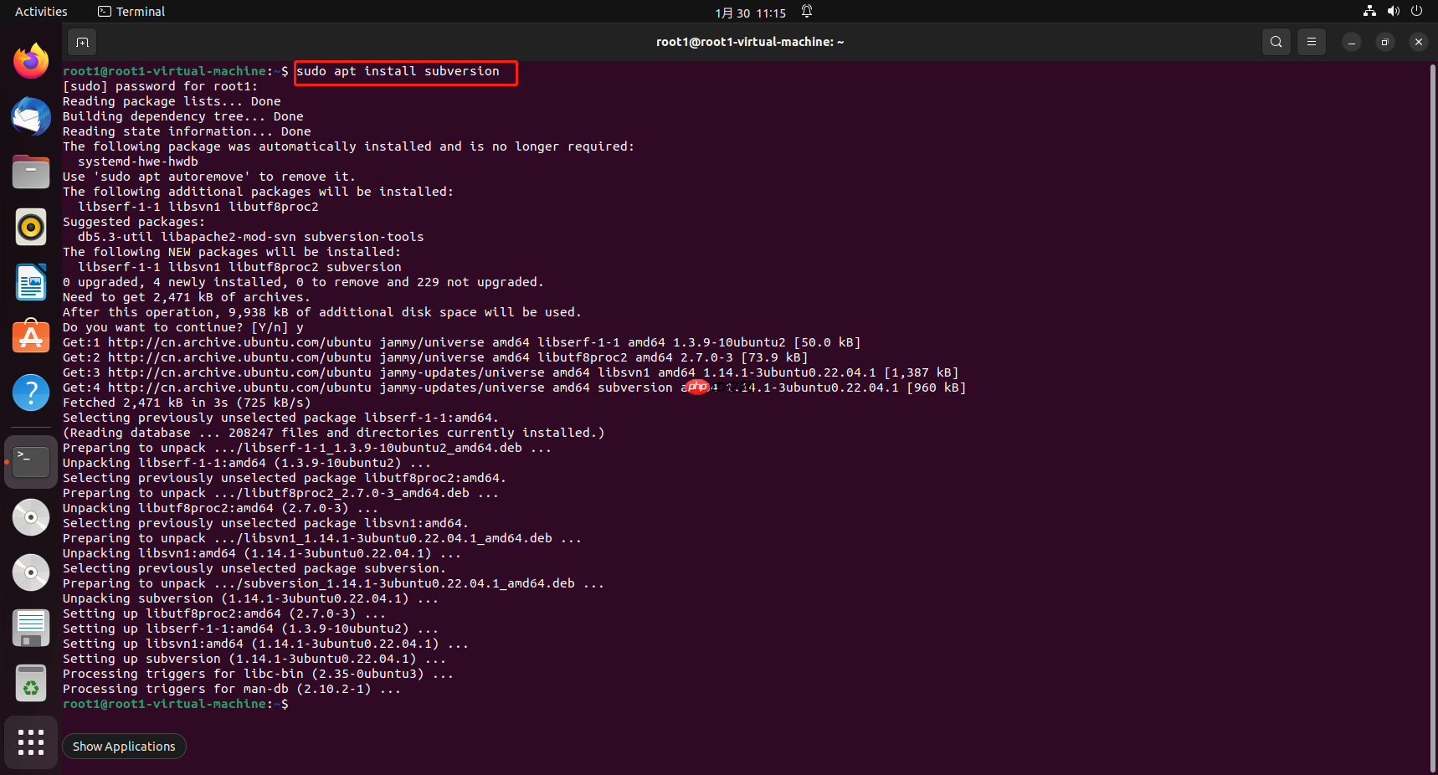1438x775 pixels.
Task: Open the search icon in the Terminal header
Action: [x=1276, y=41]
